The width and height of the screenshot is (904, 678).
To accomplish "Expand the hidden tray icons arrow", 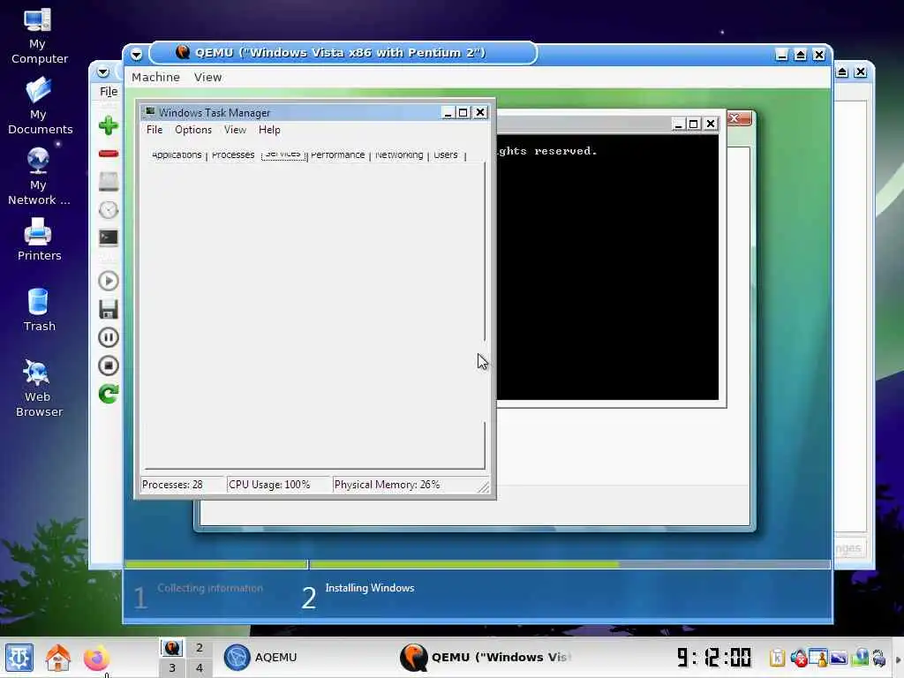I will coord(898,659).
